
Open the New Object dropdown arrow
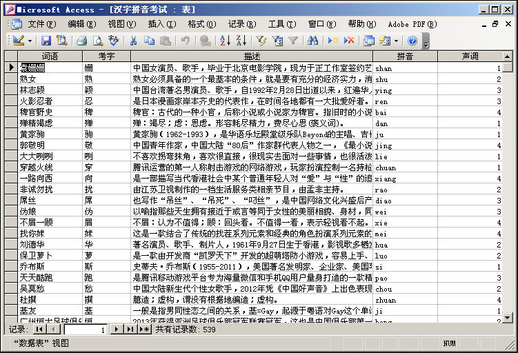click(396, 41)
